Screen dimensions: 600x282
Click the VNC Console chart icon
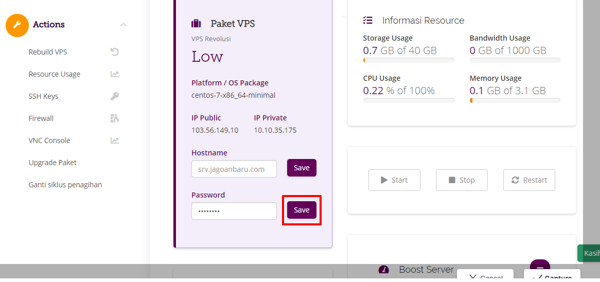tap(115, 140)
